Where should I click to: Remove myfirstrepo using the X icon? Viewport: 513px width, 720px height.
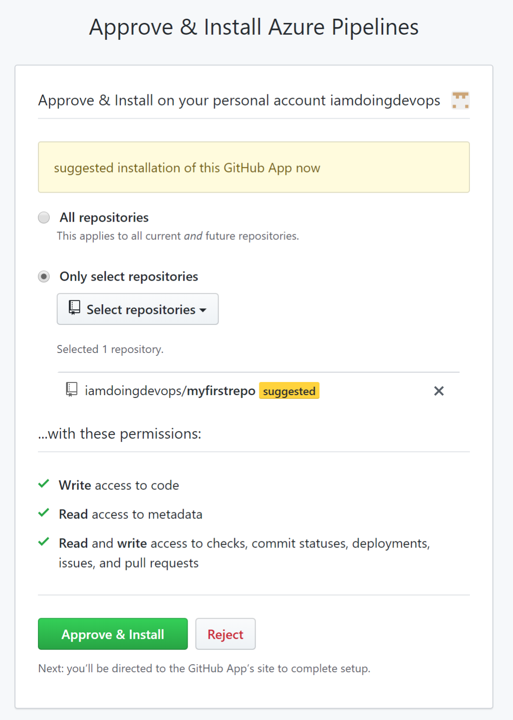click(x=439, y=390)
